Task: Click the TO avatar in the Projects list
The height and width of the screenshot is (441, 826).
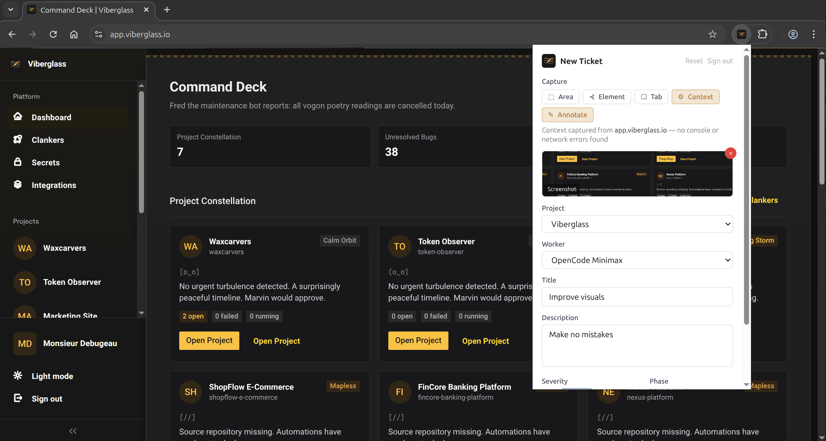Action: [x=25, y=283]
